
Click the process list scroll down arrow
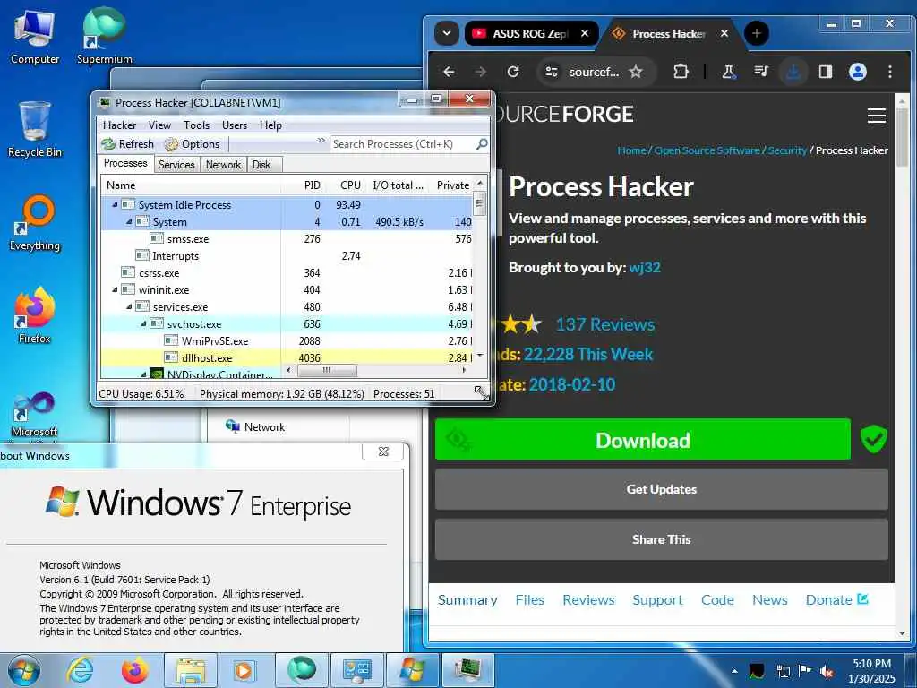tap(480, 355)
